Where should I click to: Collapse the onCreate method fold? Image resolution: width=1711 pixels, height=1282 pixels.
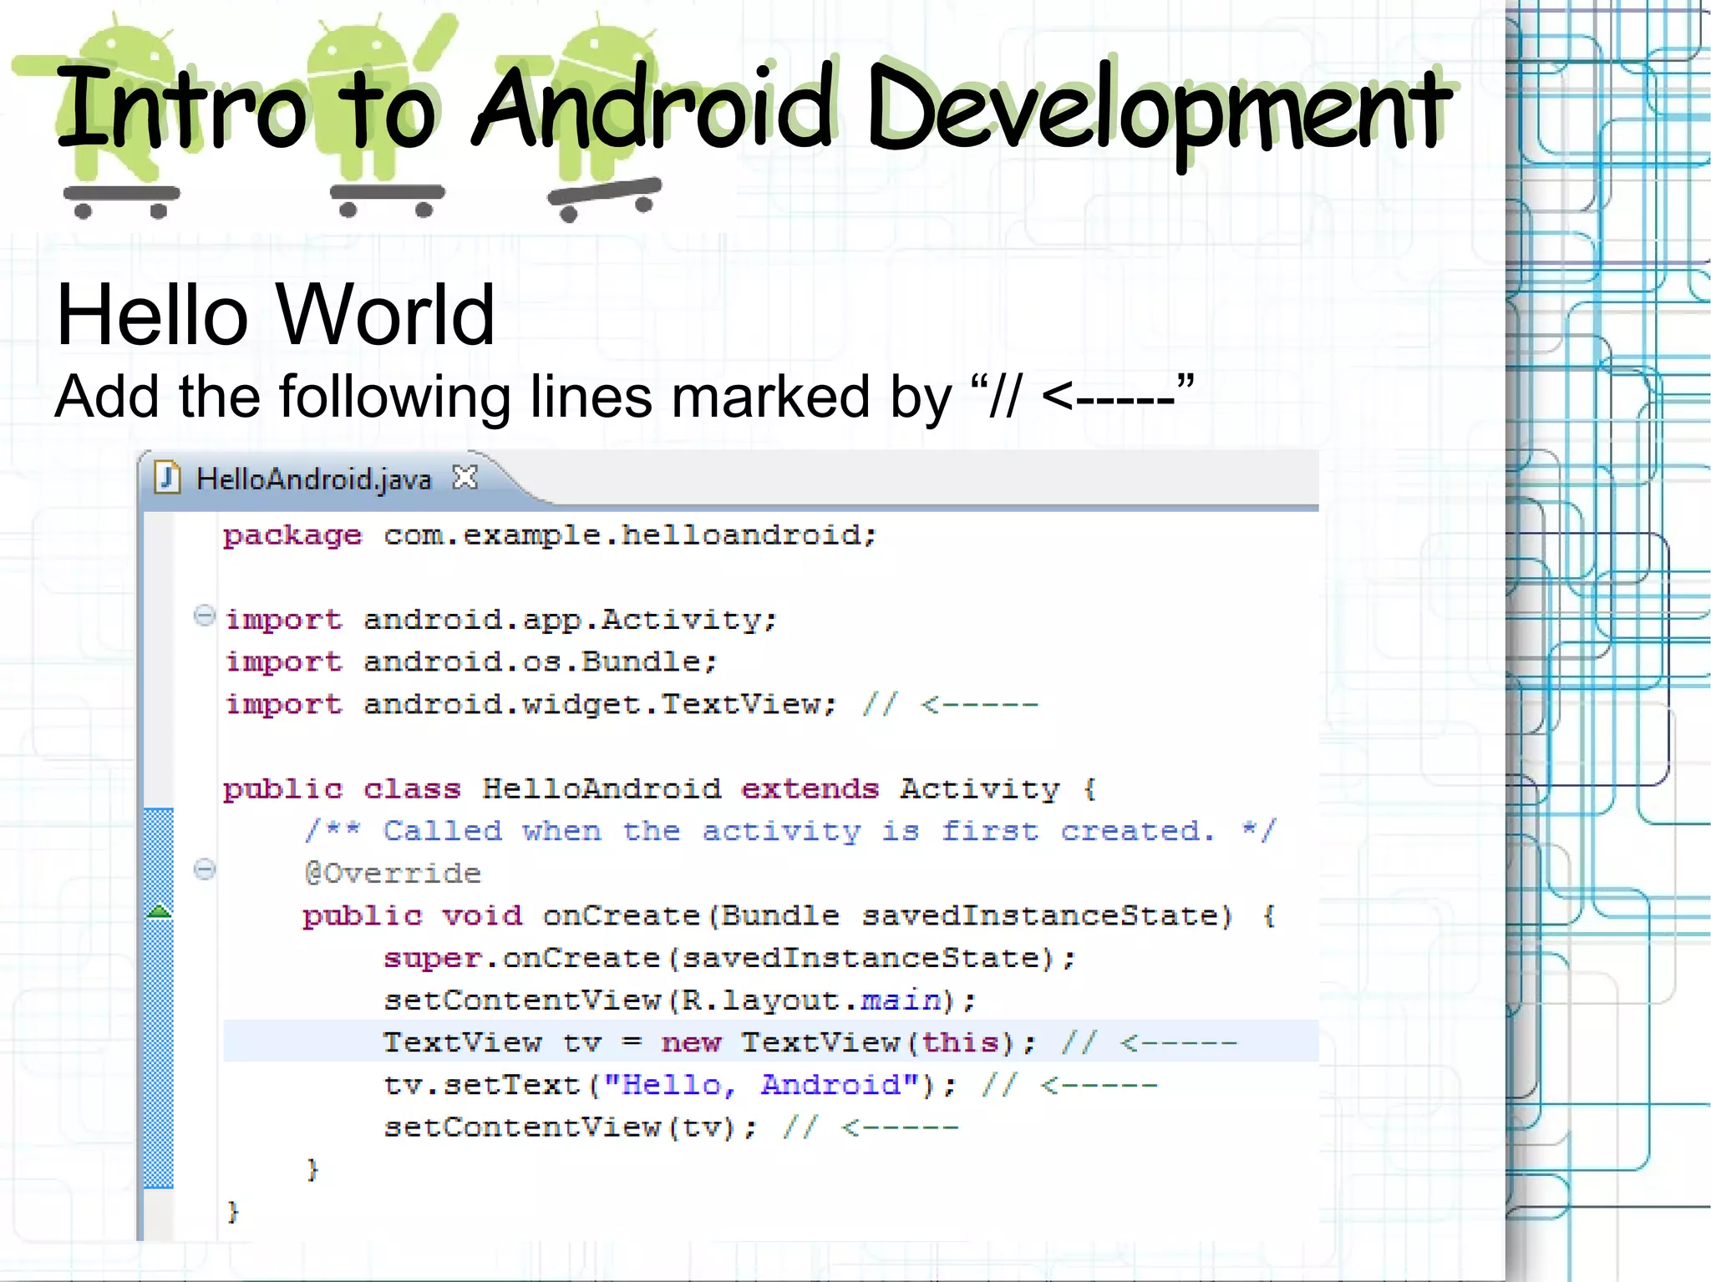pyautogui.click(x=205, y=869)
